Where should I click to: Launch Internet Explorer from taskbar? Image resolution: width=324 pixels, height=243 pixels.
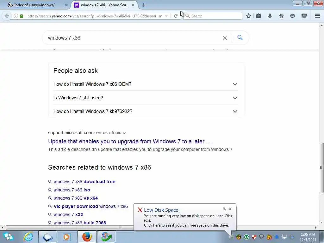point(28,237)
